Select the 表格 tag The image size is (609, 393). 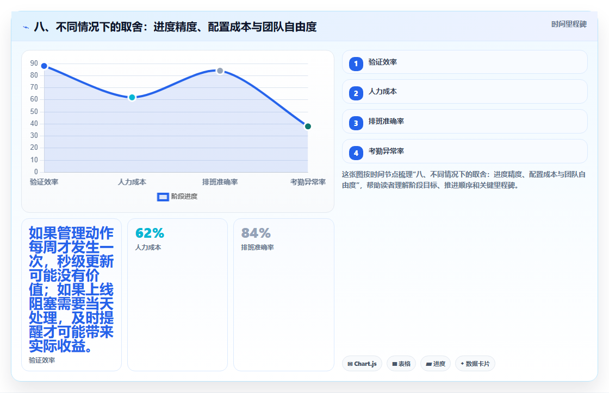(x=401, y=364)
